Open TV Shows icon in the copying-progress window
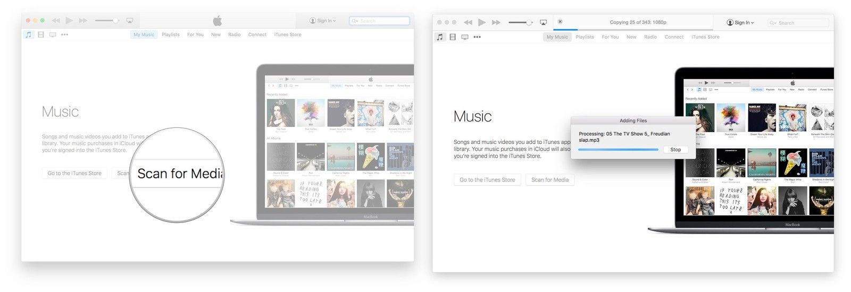Image resolution: width=851 pixels, height=292 pixels. [x=465, y=37]
